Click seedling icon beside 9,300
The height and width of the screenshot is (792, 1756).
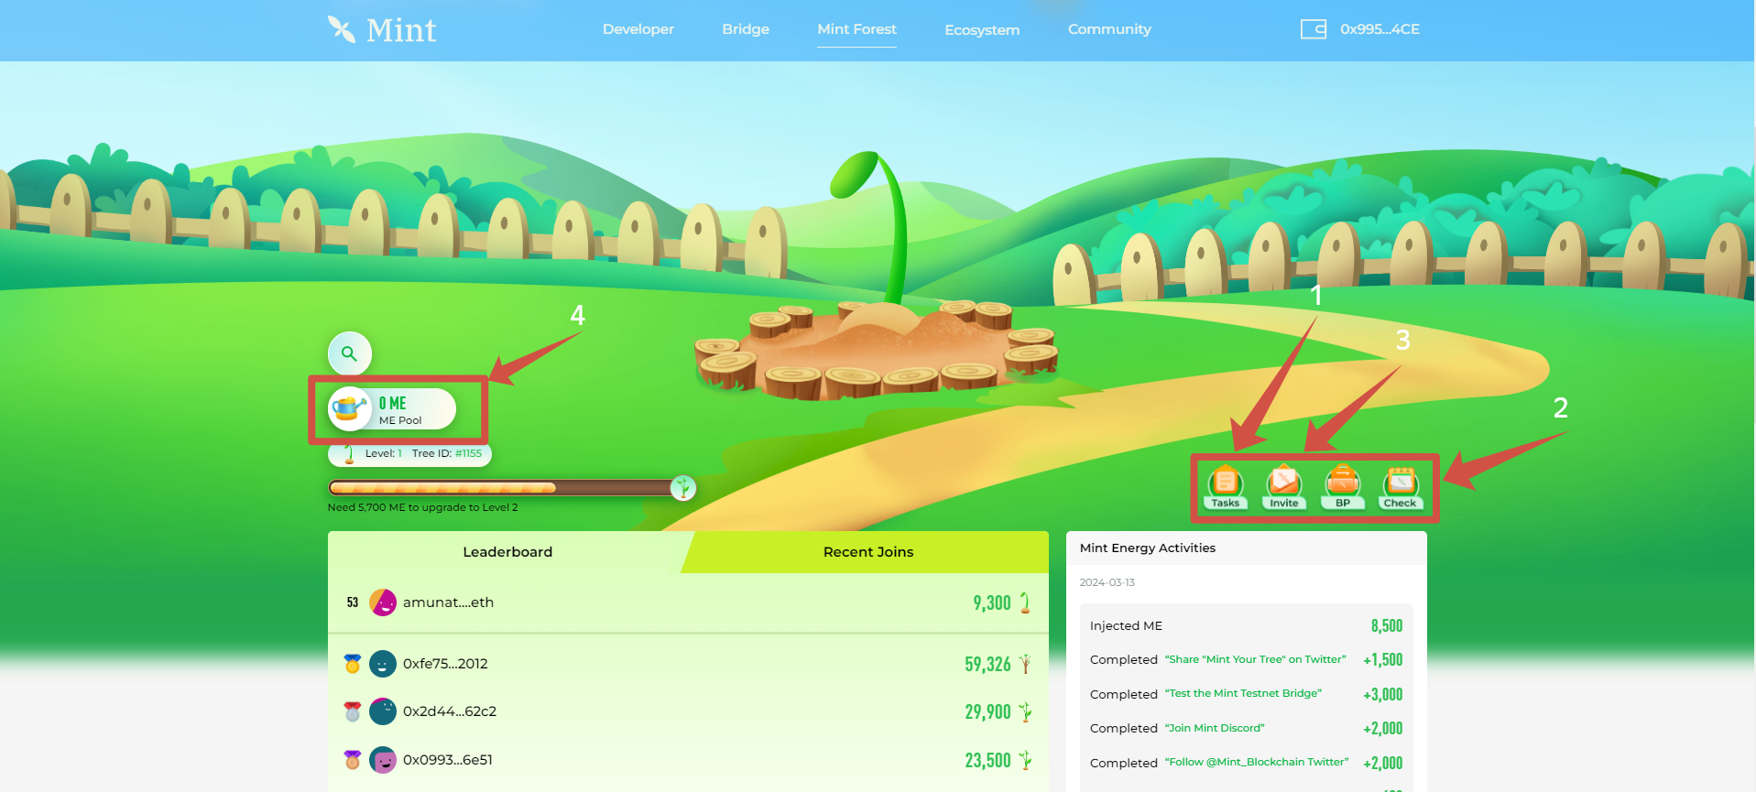(1025, 602)
